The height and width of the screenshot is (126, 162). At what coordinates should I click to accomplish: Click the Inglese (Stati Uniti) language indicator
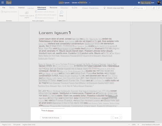pyautogui.click(x=29, y=125)
